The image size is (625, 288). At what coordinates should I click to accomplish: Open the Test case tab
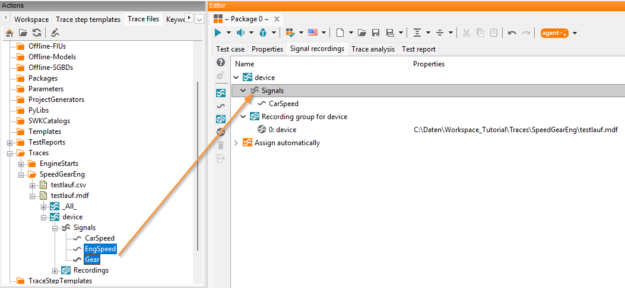(x=230, y=49)
